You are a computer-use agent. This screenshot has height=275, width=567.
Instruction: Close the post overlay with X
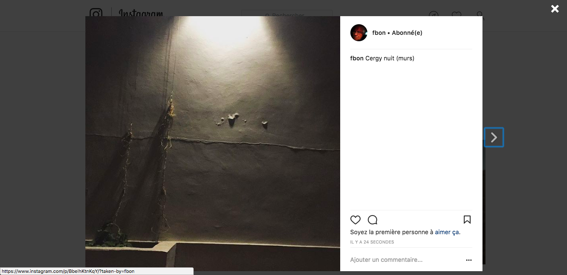[555, 9]
